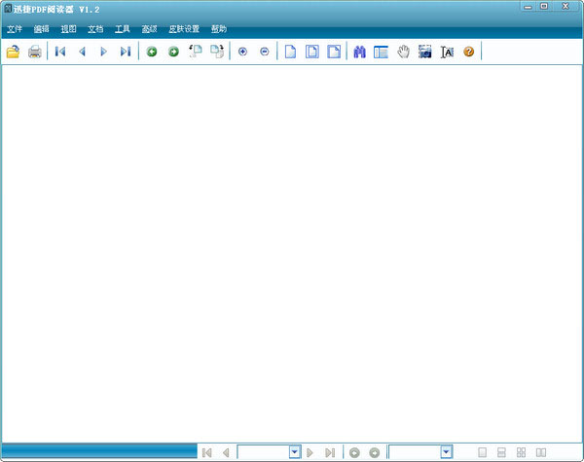Viewport: 584px width, 462px height.
Task: Expand zoom level dropdown in status bar
Action: (446, 452)
